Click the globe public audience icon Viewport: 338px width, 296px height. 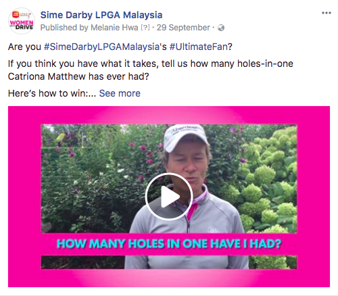(x=221, y=28)
